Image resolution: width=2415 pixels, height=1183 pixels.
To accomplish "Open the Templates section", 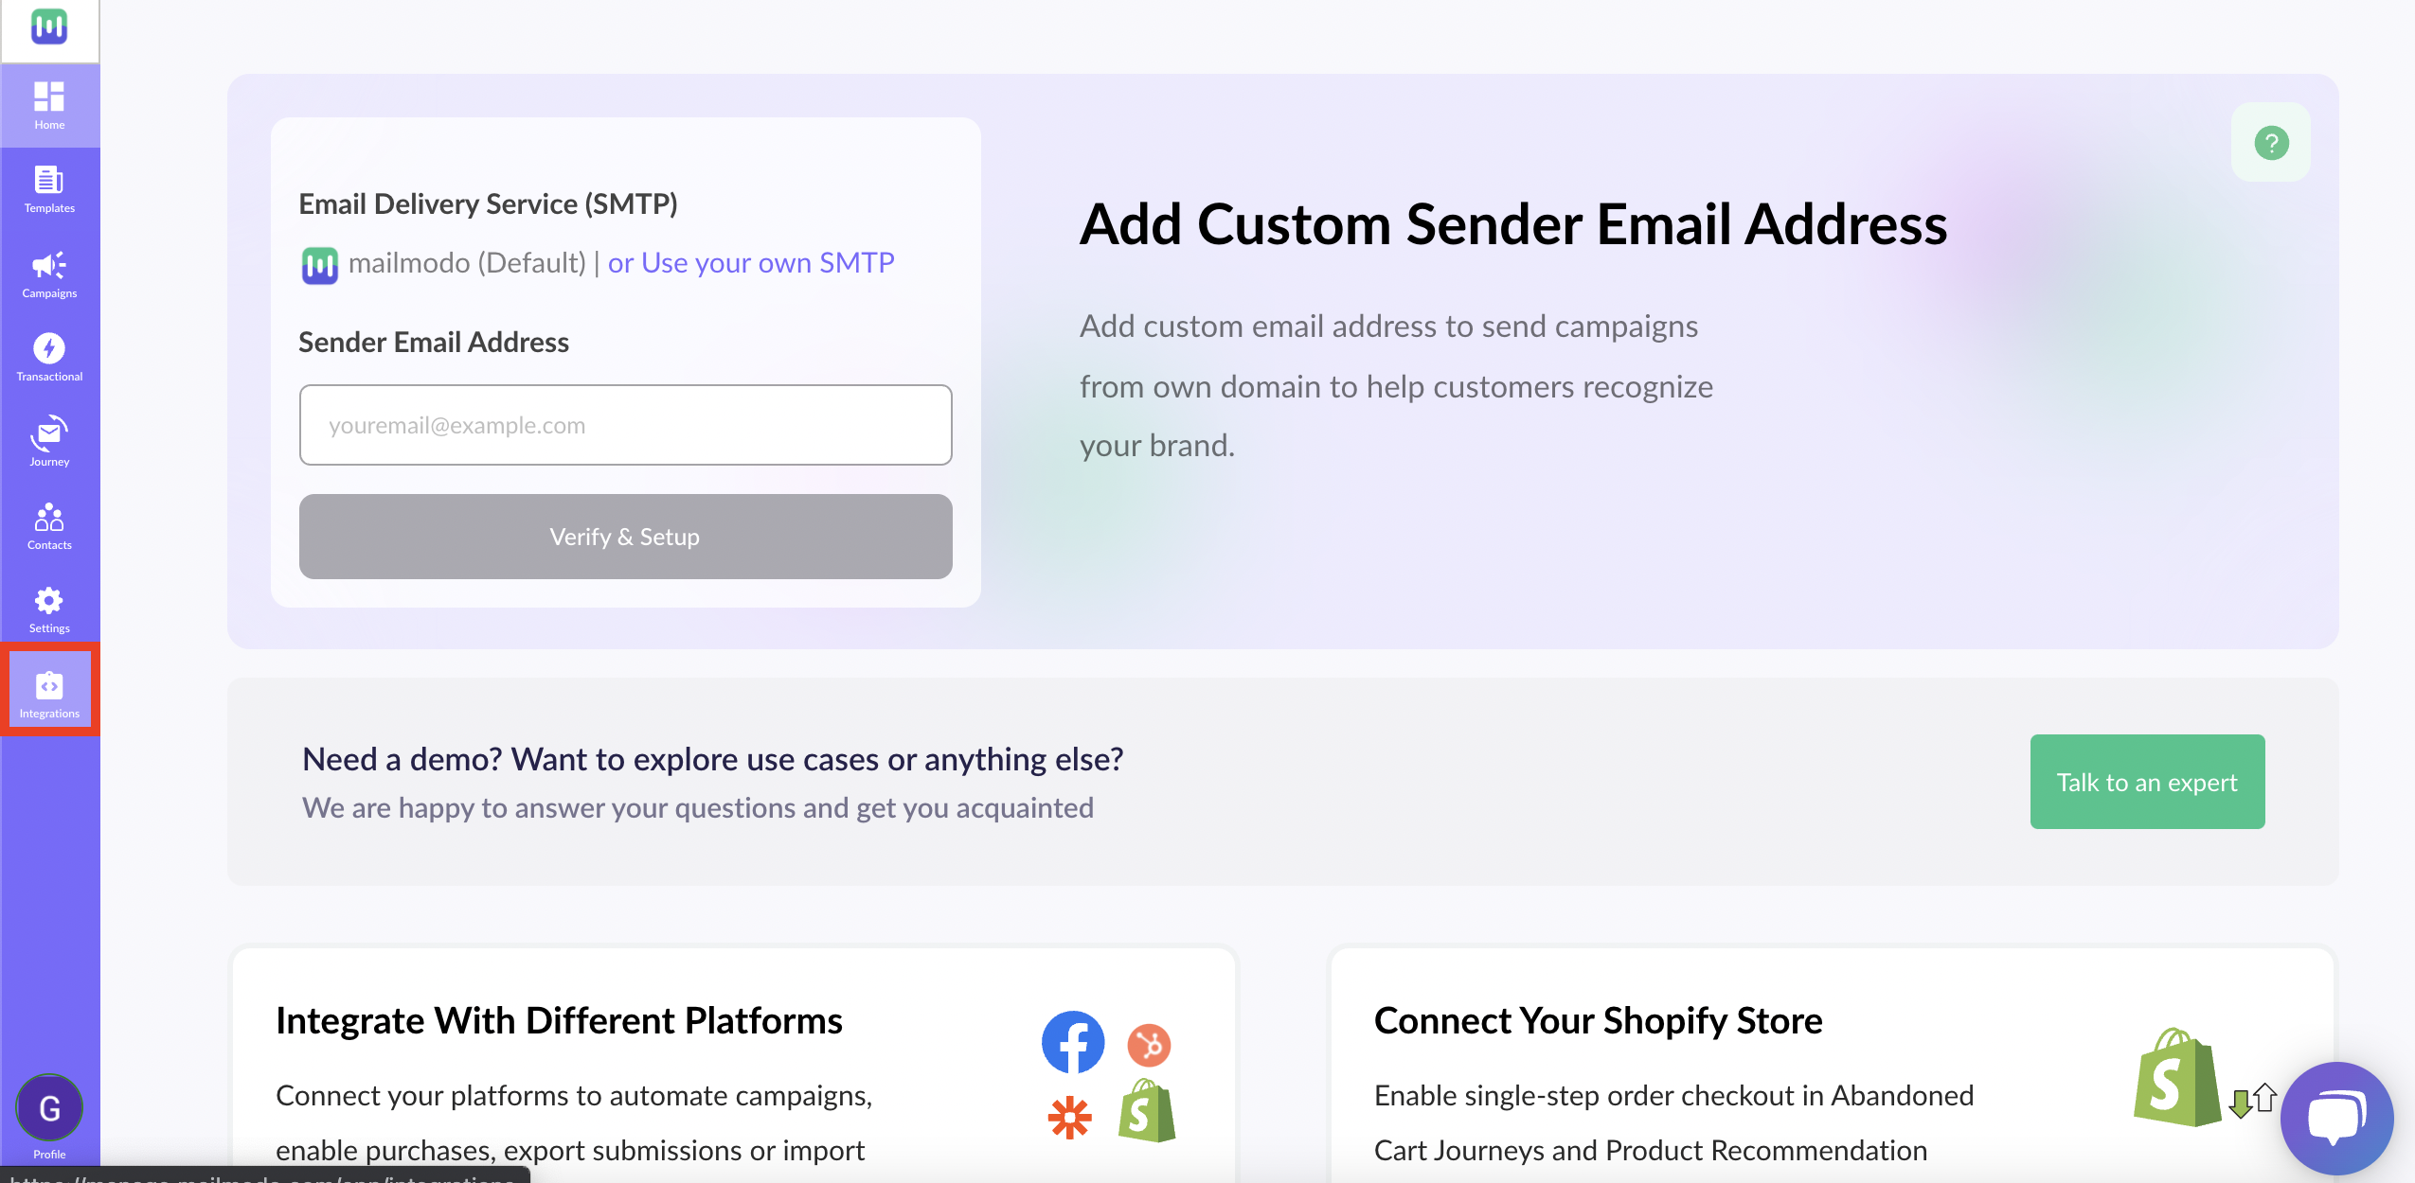I will [x=49, y=187].
